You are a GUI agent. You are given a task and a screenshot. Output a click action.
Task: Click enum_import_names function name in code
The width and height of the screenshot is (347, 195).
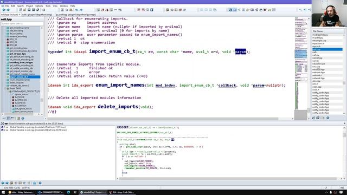point(120,85)
